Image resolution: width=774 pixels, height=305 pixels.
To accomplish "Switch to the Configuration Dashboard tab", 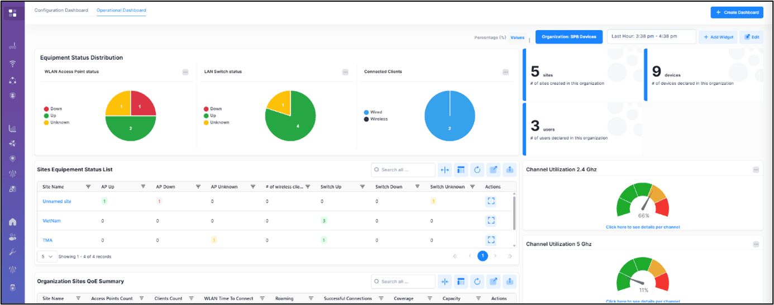I will 61,11.
